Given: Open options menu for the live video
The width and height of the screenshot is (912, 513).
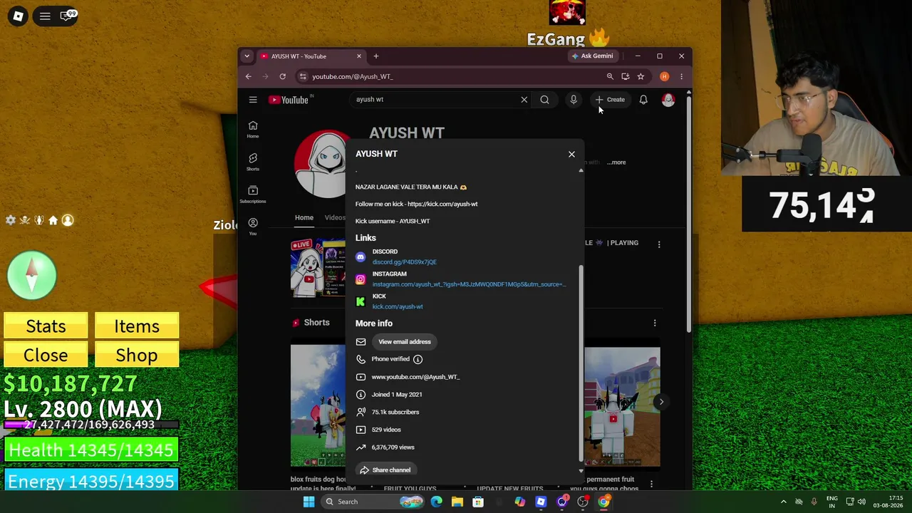Looking at the screenshot, I should tap(659, 244).
